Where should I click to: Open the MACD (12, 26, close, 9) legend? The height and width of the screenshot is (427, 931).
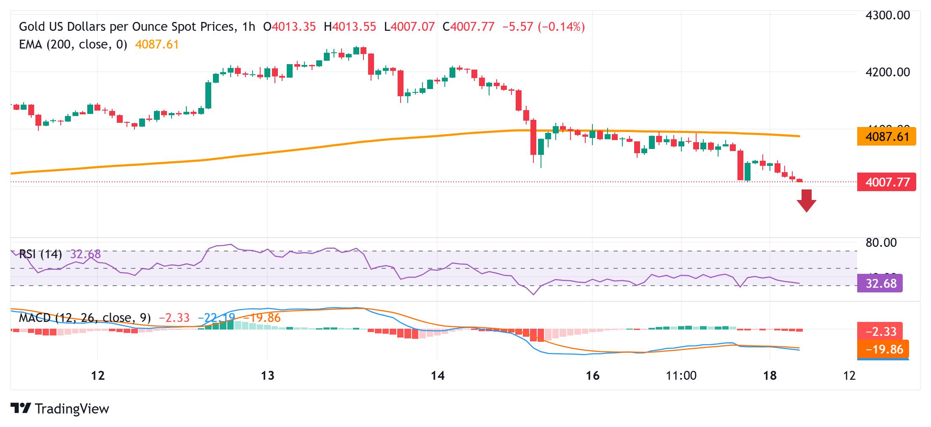coord(85,317)
